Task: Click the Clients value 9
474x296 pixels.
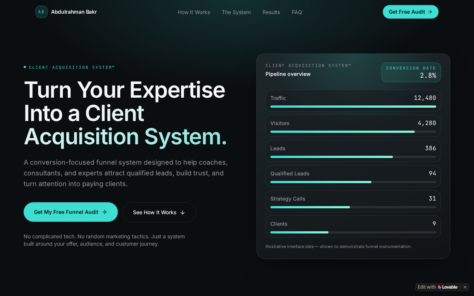Action: pos(434,224)
